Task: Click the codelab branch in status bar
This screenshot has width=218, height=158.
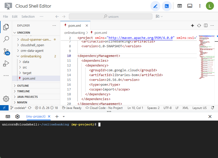Action: (x=20, y=108)
